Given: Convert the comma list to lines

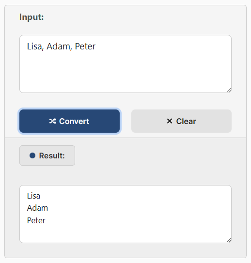Looking at the screenshot, I should click(x=69, y=121).
